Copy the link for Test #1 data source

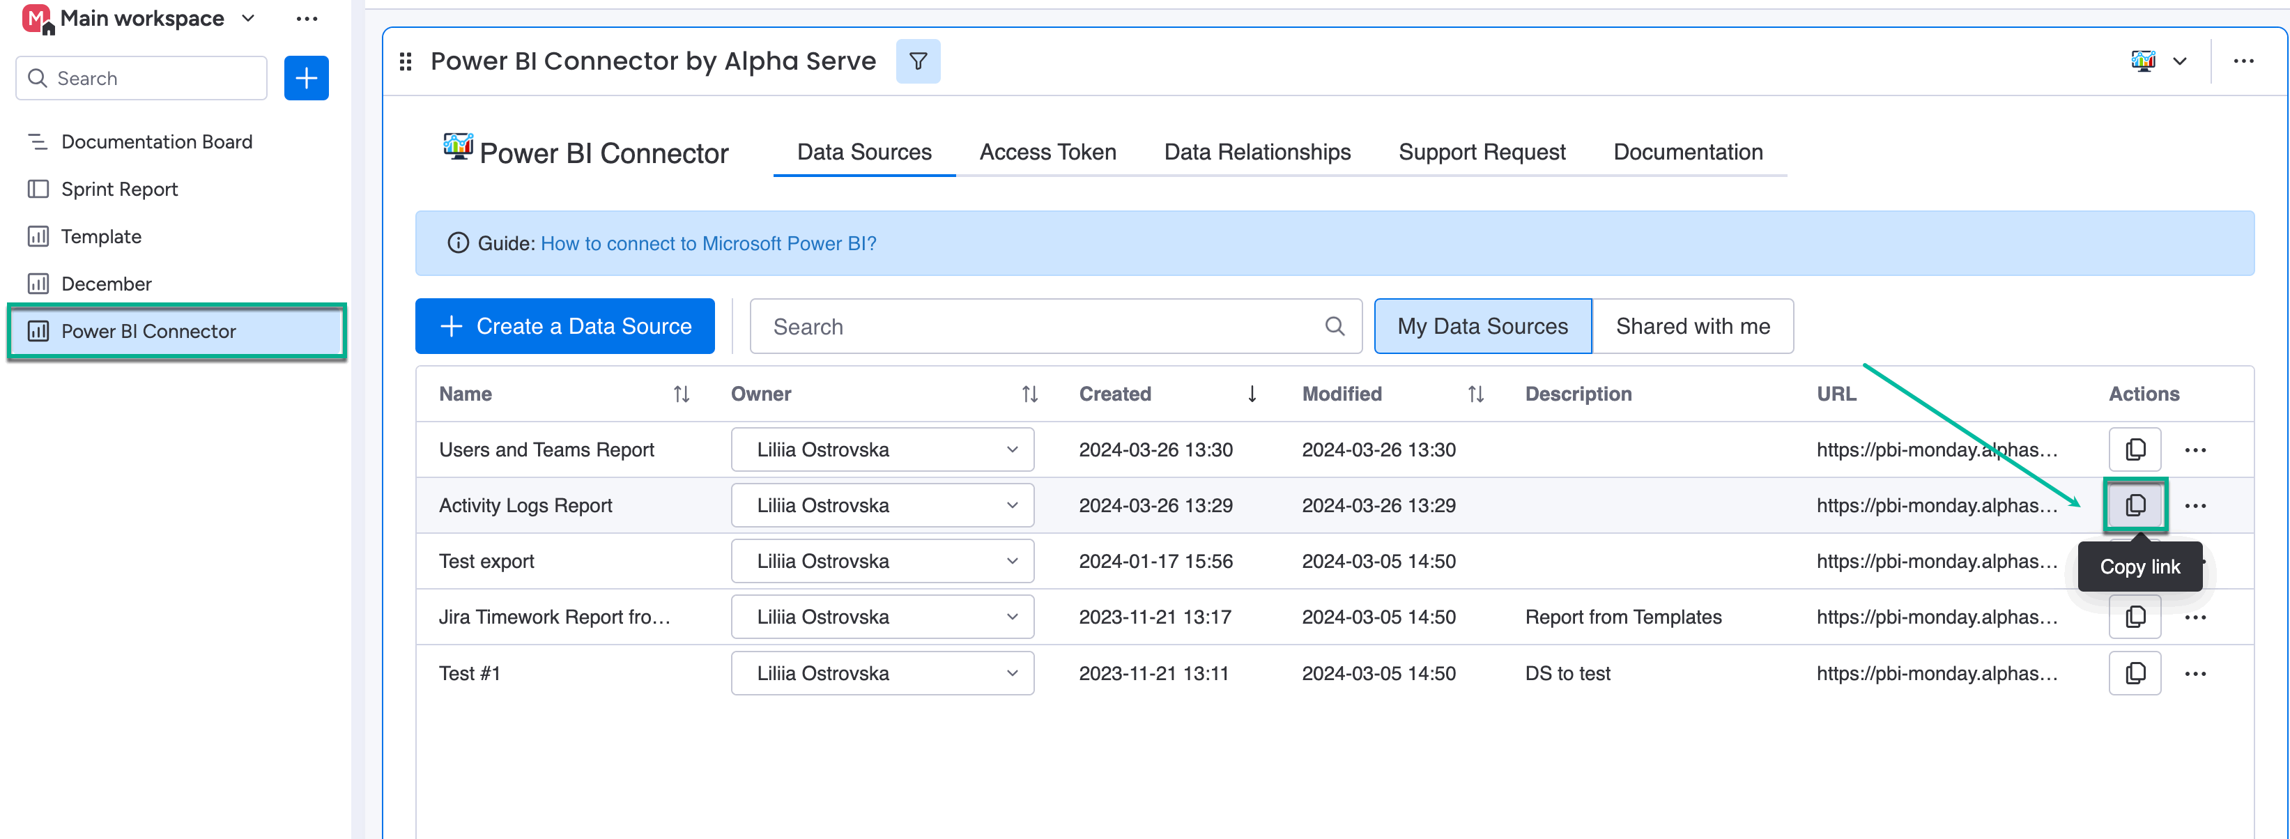click(2136, 672)
